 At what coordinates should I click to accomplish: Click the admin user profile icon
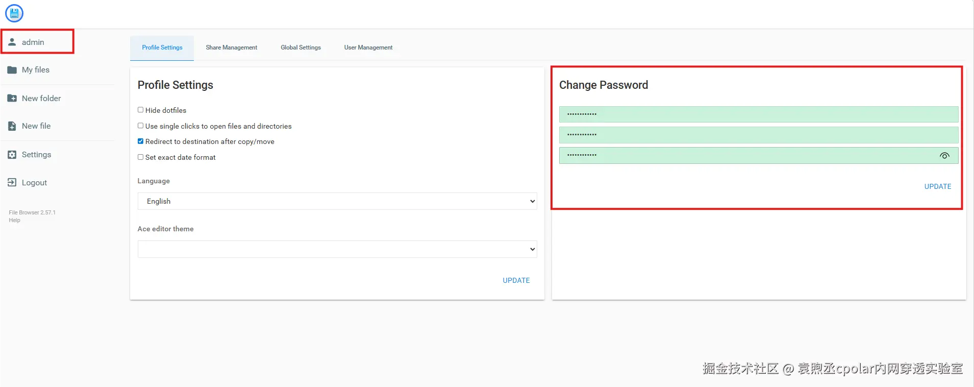12,42
